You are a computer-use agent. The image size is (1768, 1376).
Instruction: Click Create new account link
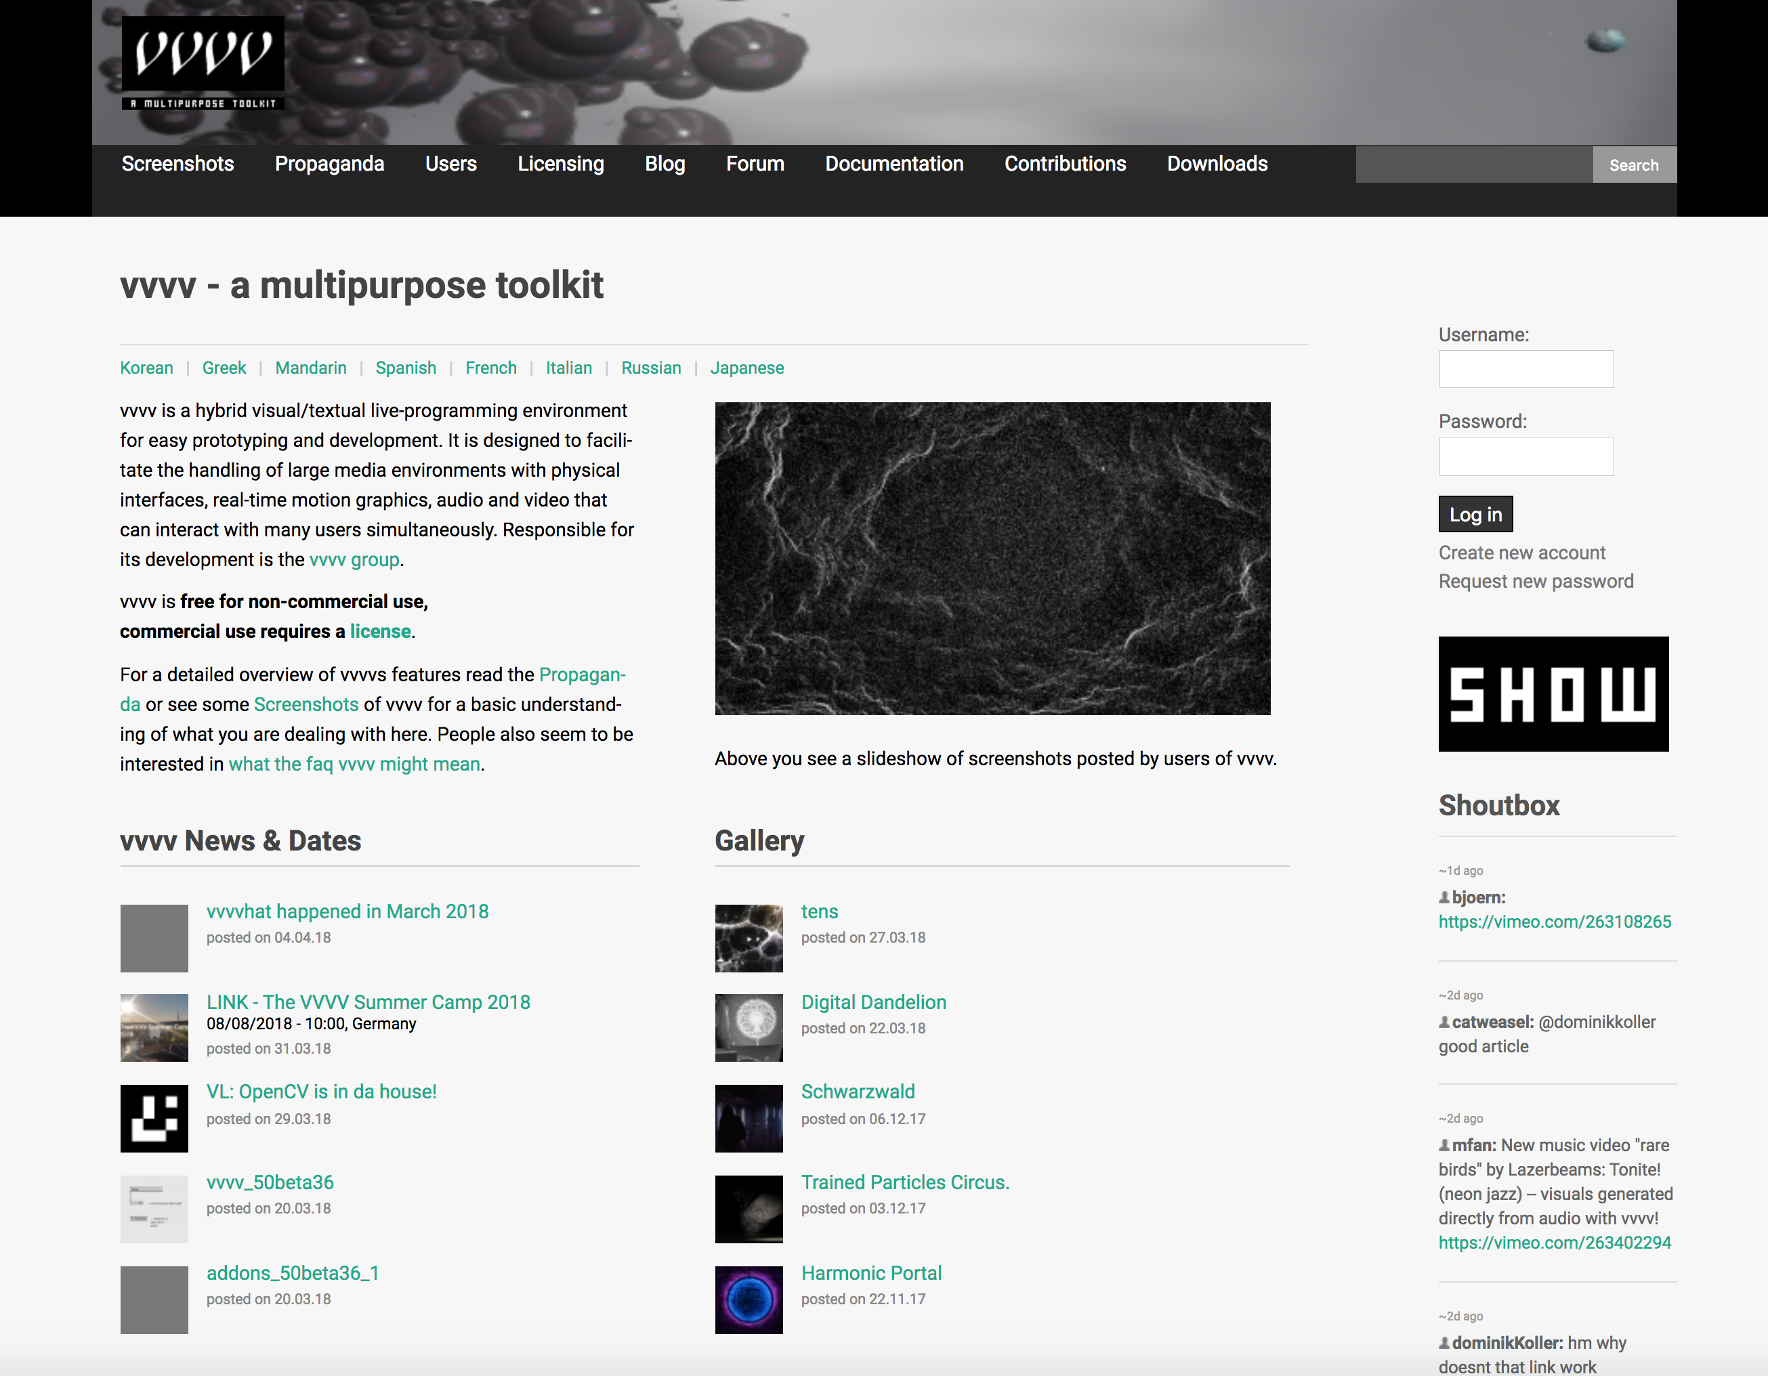pos(1521,553)
